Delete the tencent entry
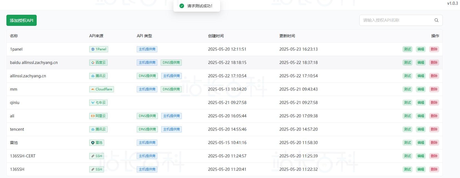Screen dimensions: 460x178 (434, 129)
